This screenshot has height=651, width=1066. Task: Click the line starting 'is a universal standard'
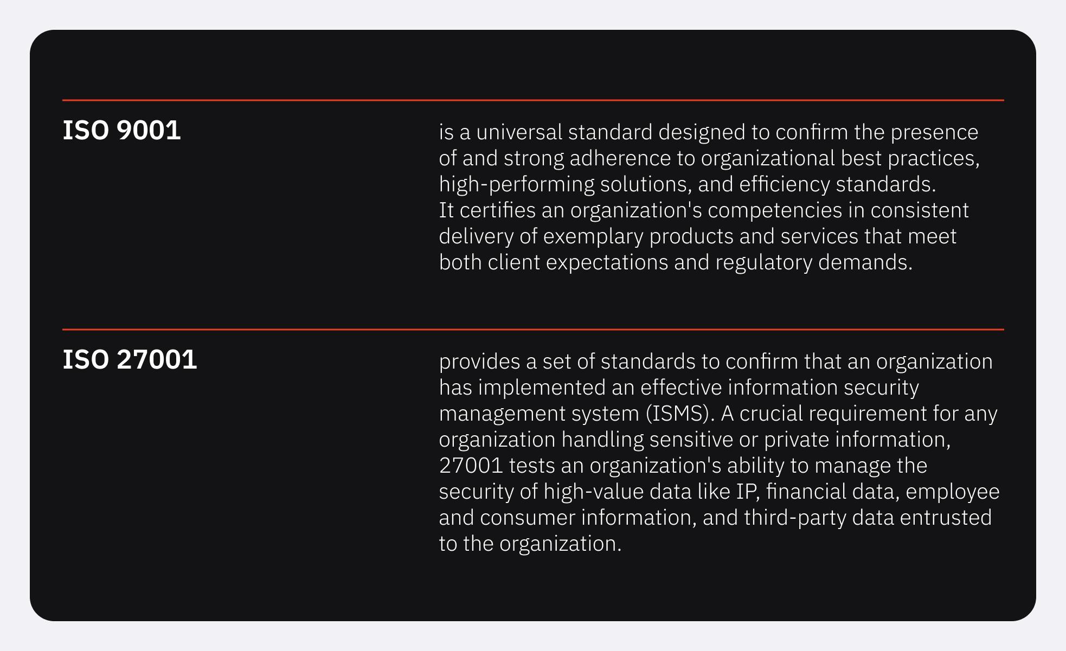(709, 132)
